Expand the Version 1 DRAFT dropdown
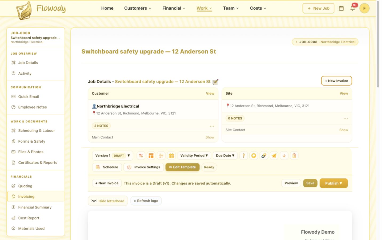 [x=113, y=155]
